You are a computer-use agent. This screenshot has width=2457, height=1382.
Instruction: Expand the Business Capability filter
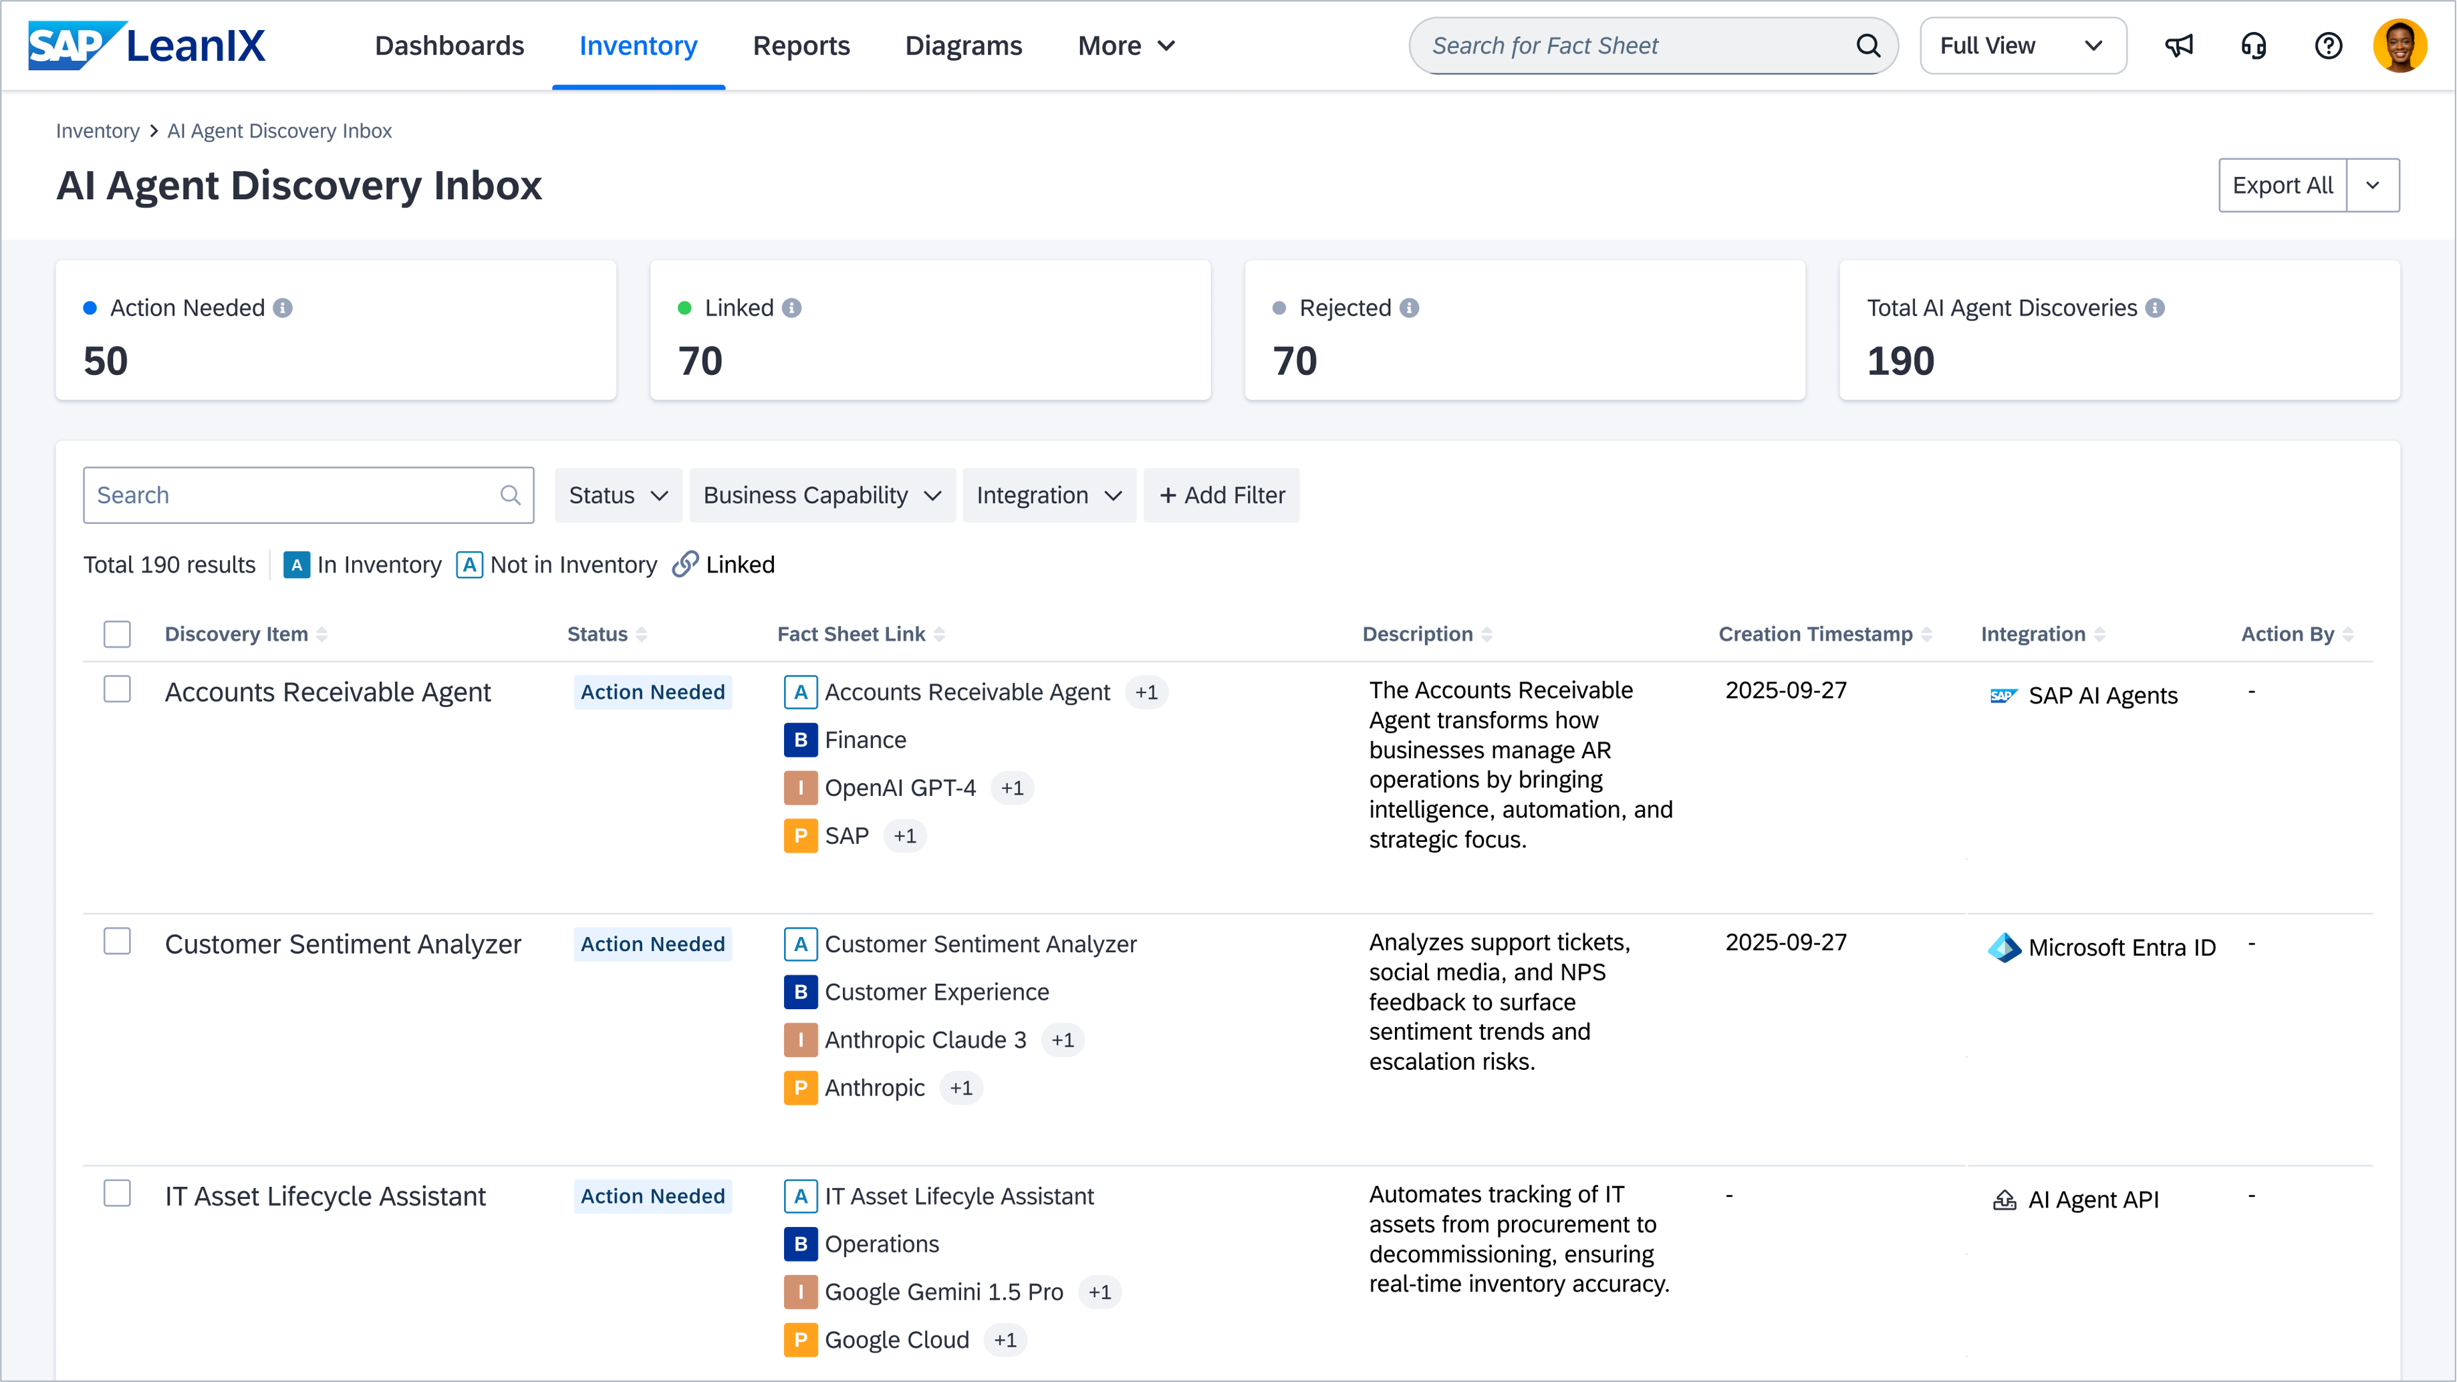pos(822,495)
